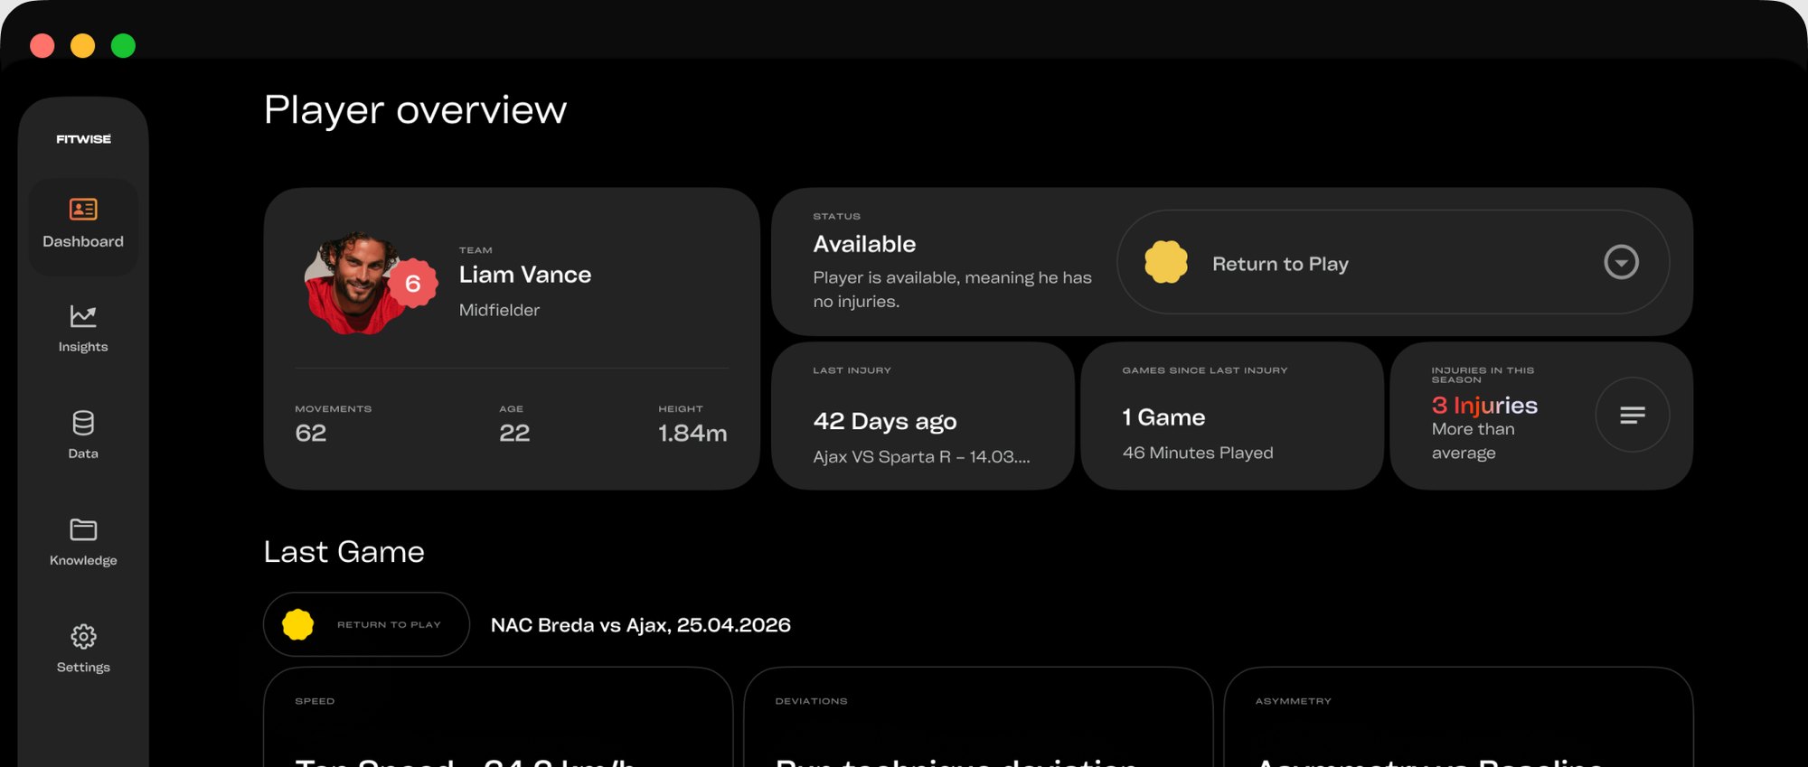Image resolution: width=1808 pixels, height=767 pixels.
Task: Click the FITWISE logo
Action: click(x=83, y=139)
